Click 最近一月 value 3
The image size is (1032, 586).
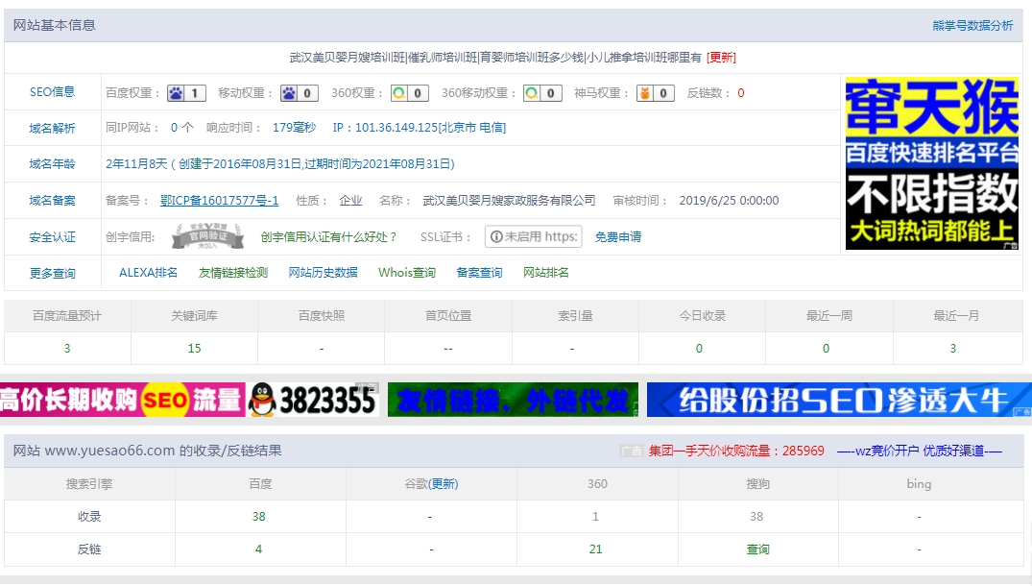953,349
